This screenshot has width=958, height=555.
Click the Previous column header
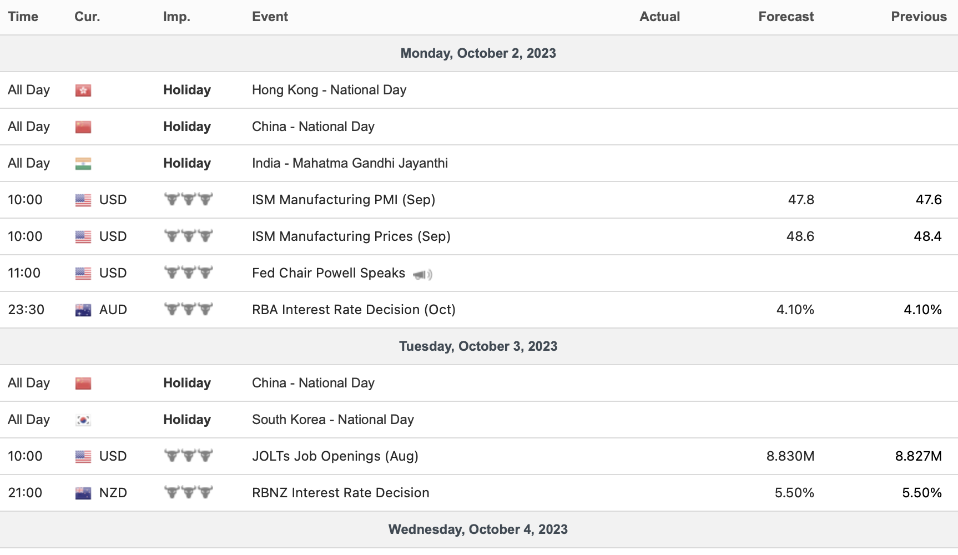918,17
